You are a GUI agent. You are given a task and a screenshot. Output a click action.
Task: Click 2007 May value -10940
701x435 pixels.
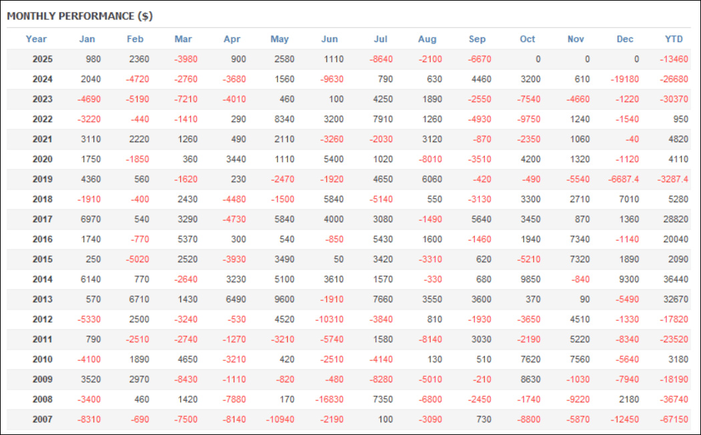(x=280, y=420)
